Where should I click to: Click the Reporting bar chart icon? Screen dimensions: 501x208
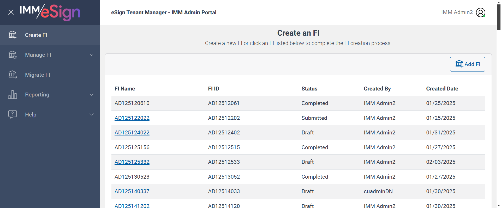coord(12,95)
